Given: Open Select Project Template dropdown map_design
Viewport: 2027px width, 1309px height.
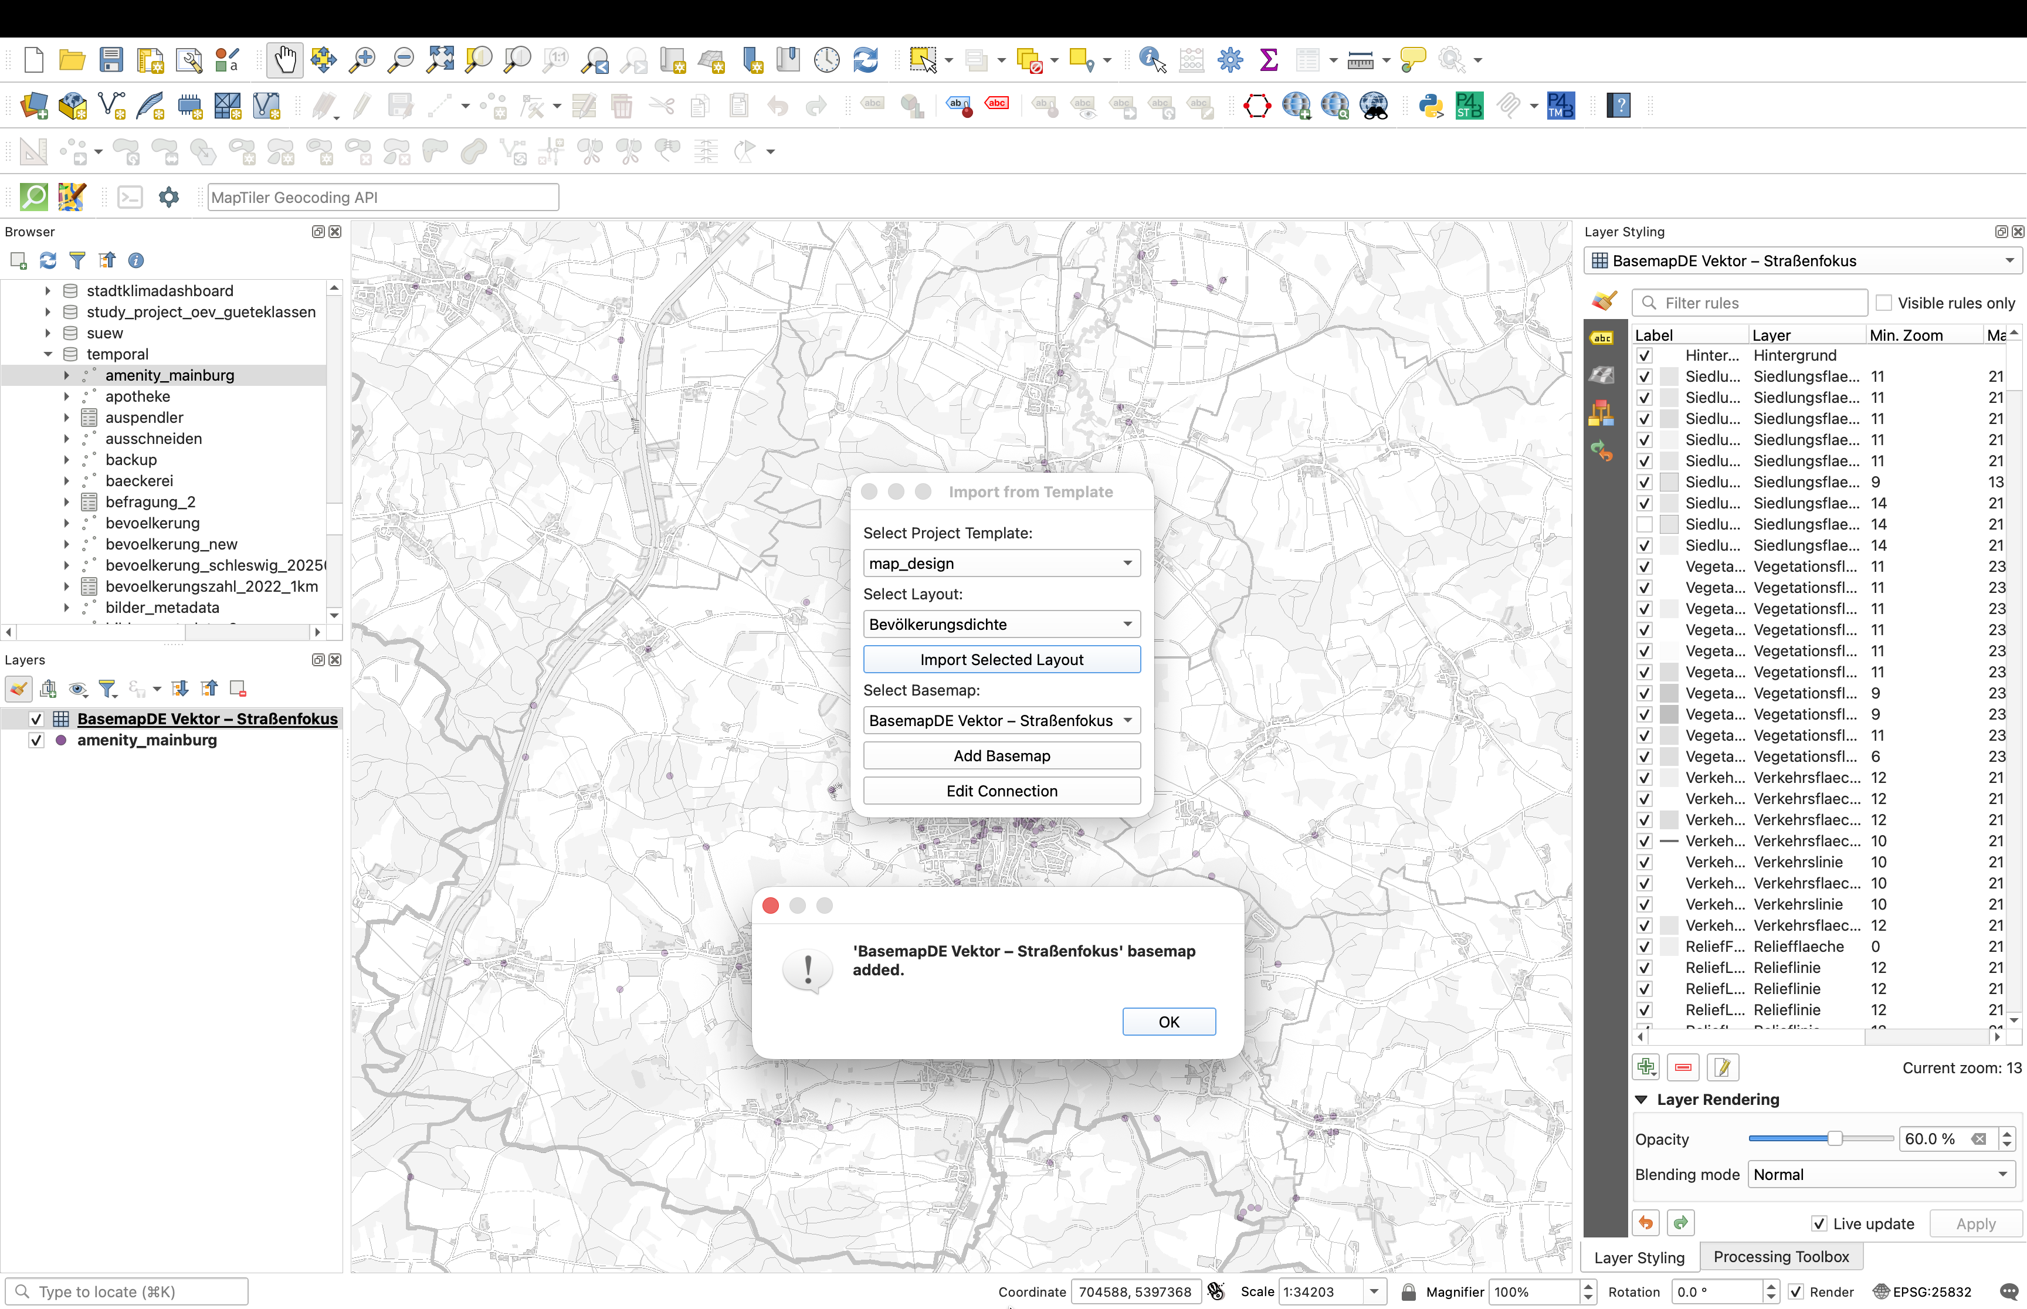Looking at the screenshot, I should pos(1002,564).
